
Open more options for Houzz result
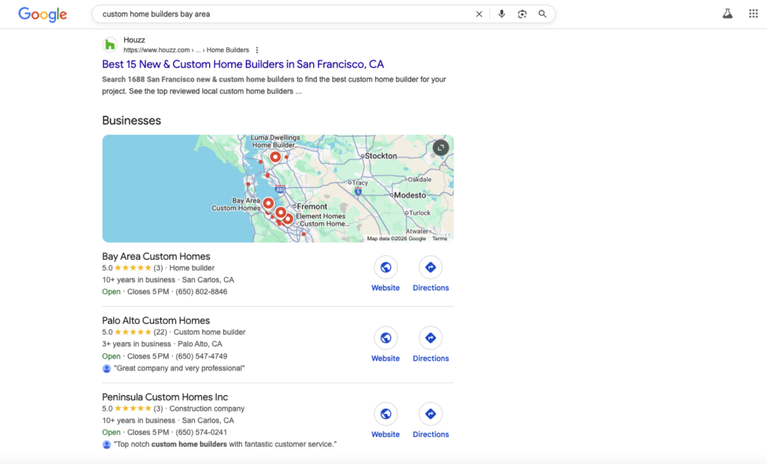258,50
